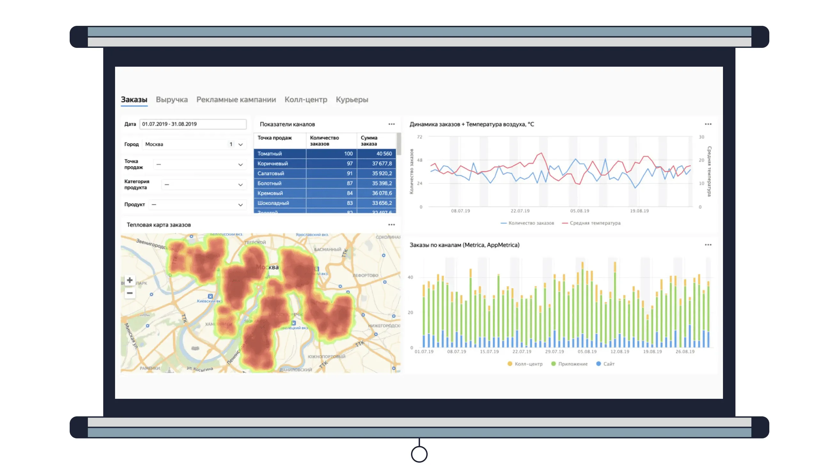The height and width of the screenshot is (469, 839).
Task: Open the Заказы tab
Action: (x=134, y=100)
